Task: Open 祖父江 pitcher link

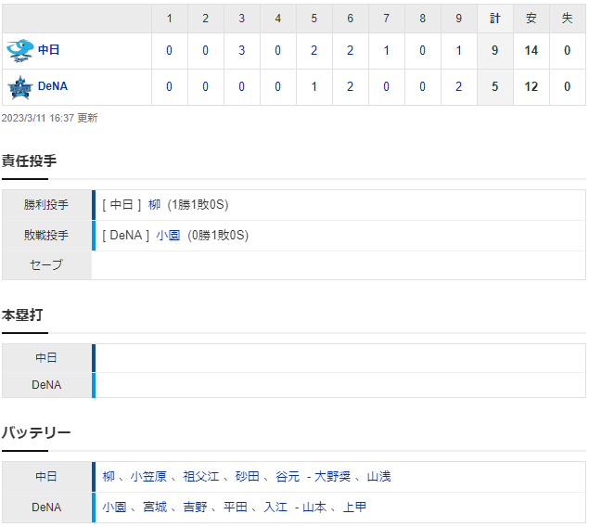Action: tap(201, 477)
